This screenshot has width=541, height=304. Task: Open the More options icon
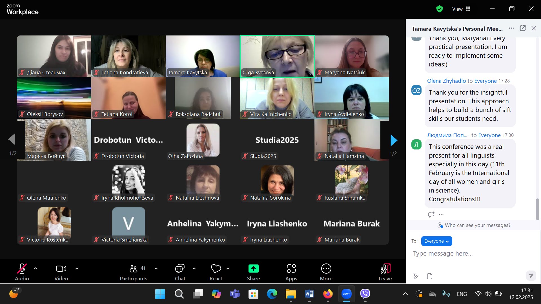326,269
